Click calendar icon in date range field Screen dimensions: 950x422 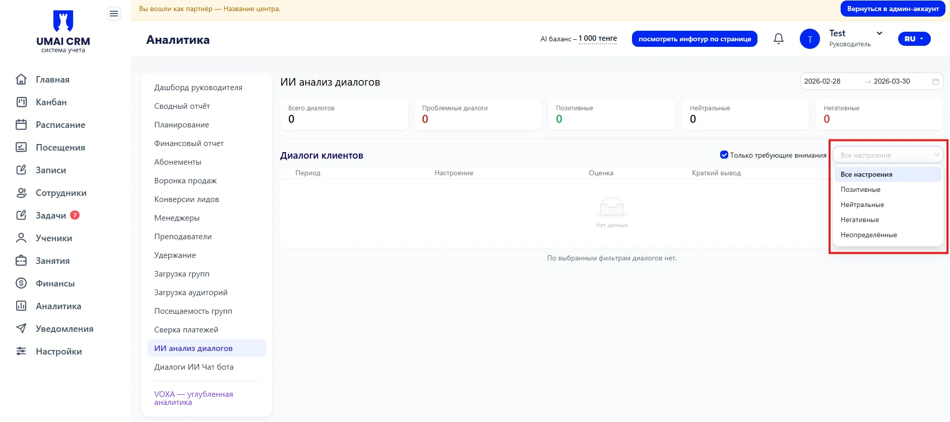(936, 82)
